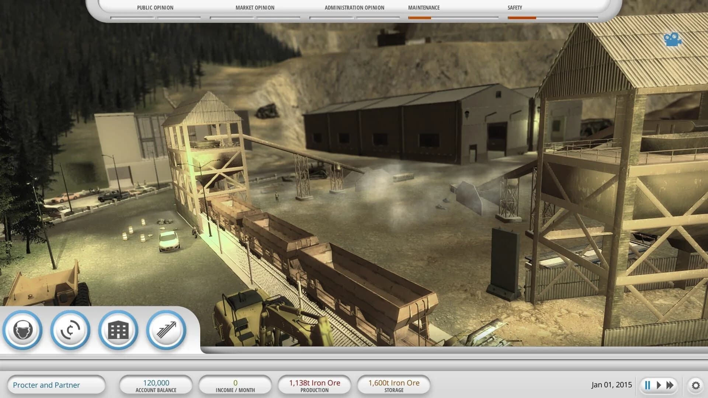The height and width of the screenshot is (398, 708).
Task: Expand the Market Opinion panel
Action: tap(254, 7)
